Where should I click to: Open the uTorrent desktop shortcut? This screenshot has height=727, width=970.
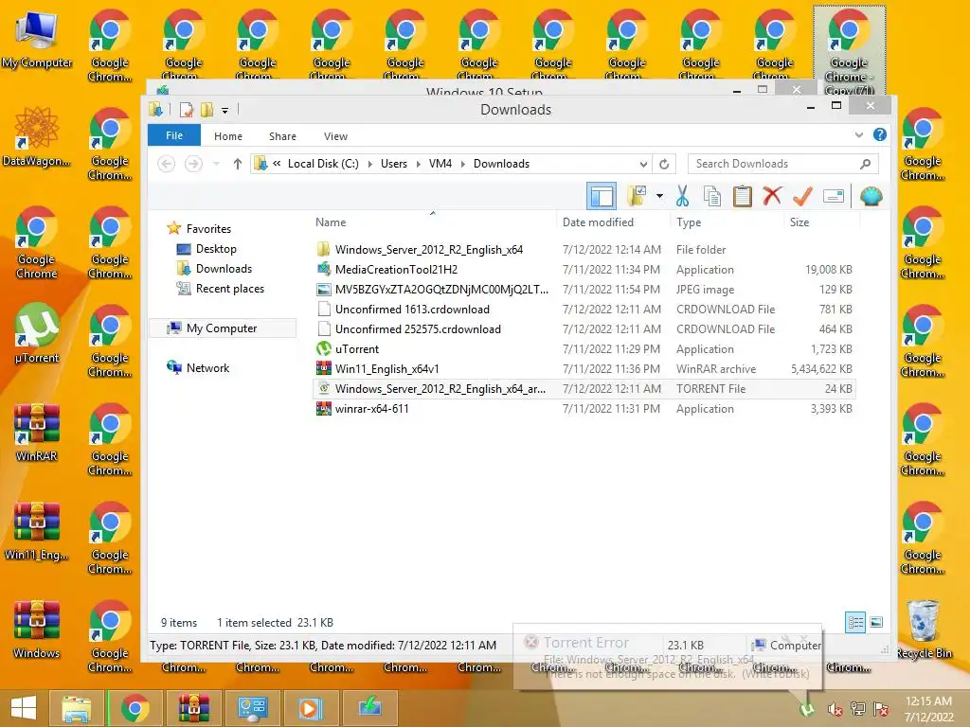tap(37, 332)
